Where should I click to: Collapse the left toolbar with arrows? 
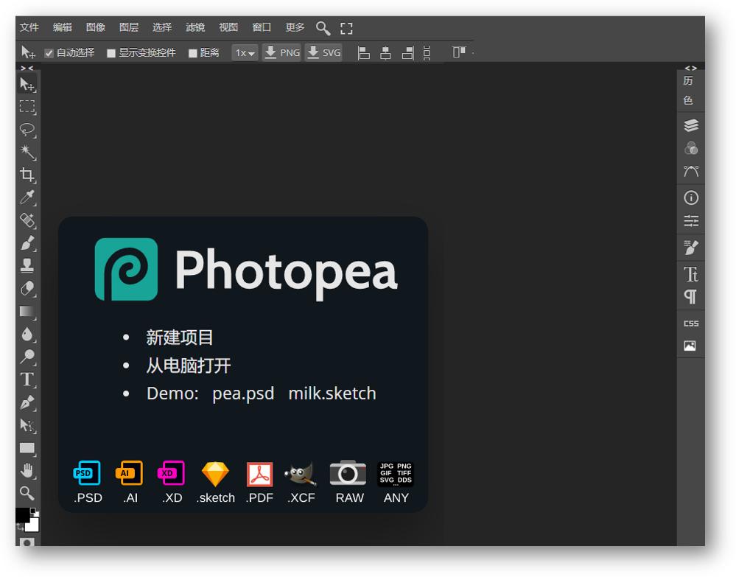pos(27,68)
